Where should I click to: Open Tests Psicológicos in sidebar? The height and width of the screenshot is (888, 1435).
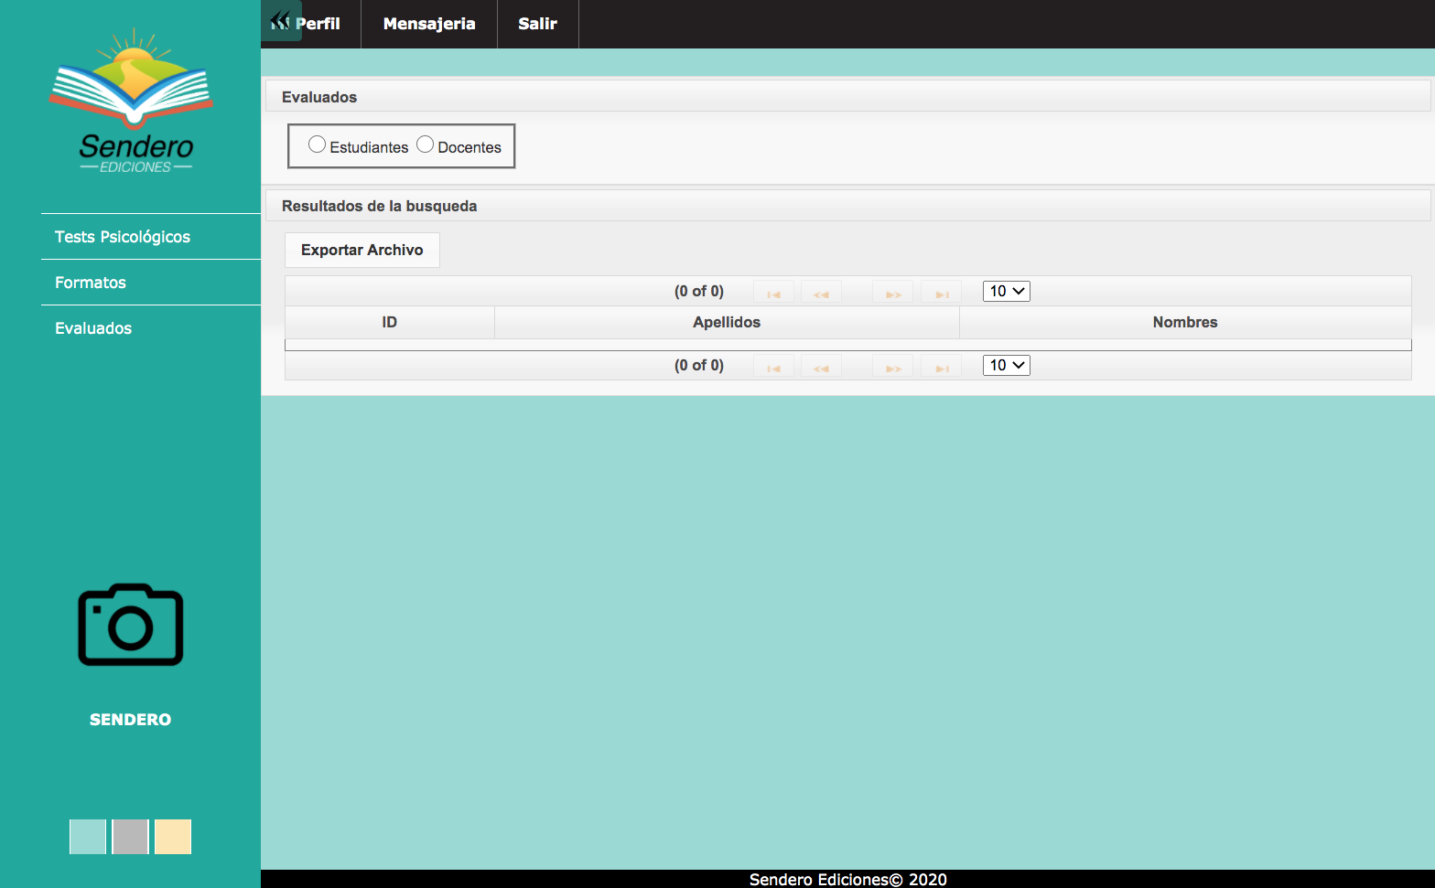tap(123, 237)
